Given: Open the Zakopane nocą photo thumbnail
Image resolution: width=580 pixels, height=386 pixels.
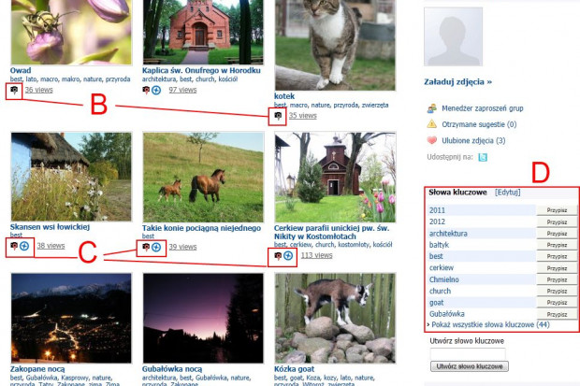Looking at the screenshot, I should coord(71,319).
